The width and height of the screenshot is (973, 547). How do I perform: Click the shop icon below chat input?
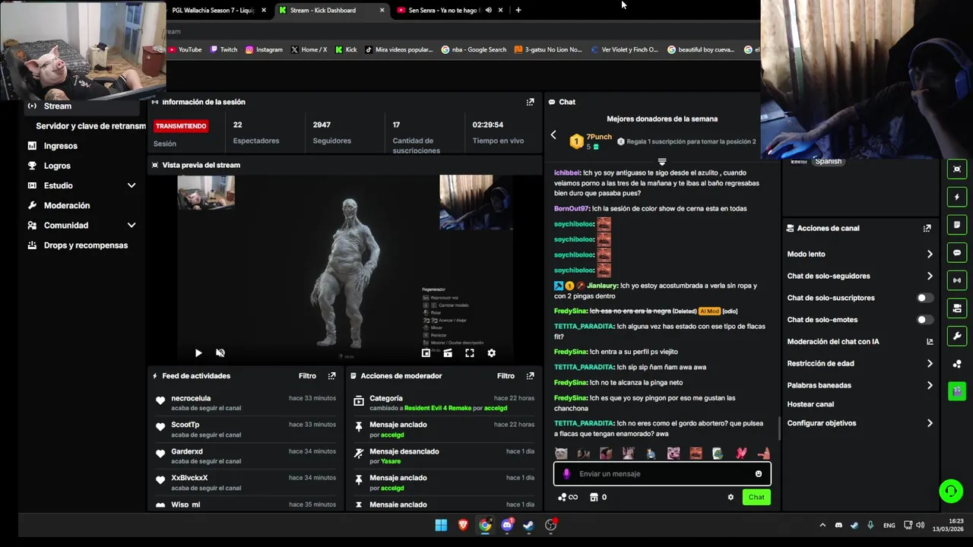(594, 498)
